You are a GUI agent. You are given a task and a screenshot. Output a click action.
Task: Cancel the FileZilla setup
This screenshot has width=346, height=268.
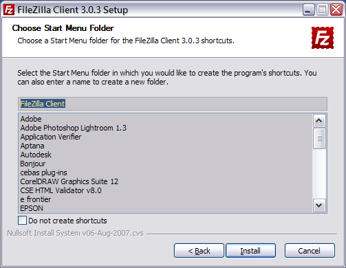click(310, 251)
